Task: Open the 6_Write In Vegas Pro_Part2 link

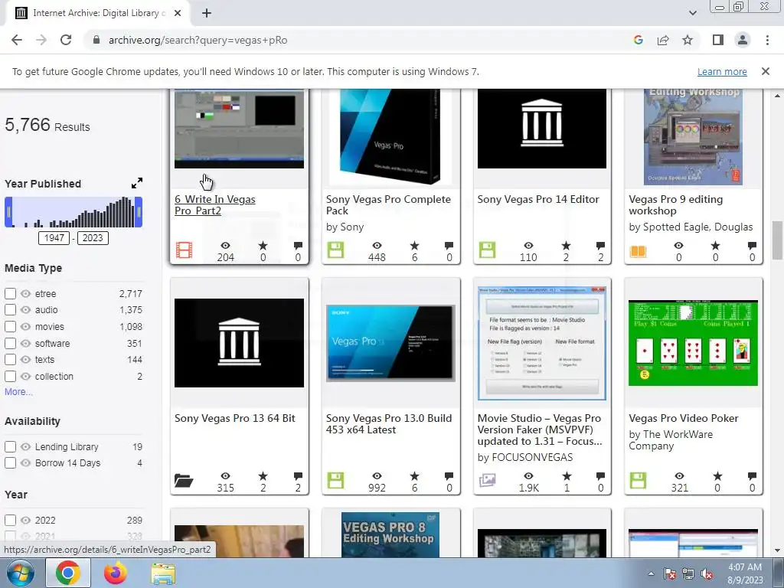Action: (215, 205)
